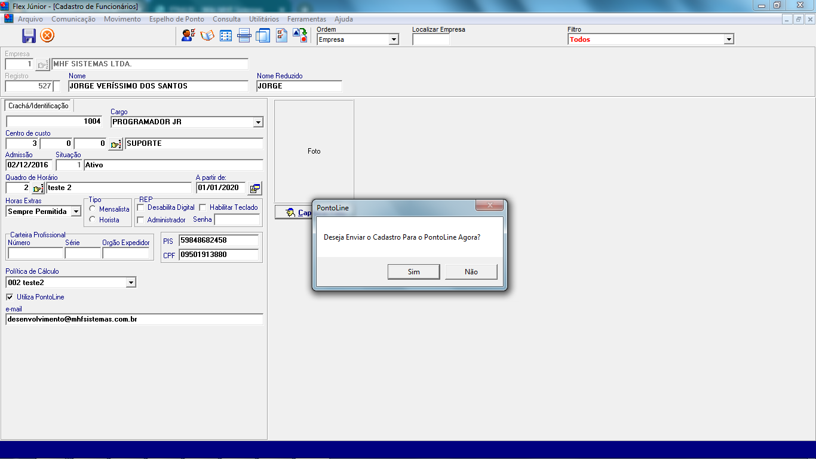Click the orange cancel X icon

pos(47,36)
